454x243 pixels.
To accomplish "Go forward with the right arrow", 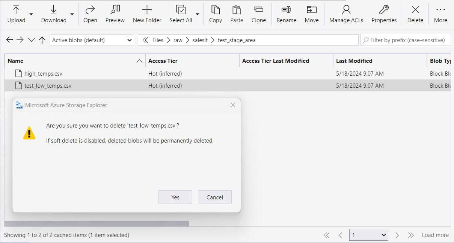I will coord(20,40).
